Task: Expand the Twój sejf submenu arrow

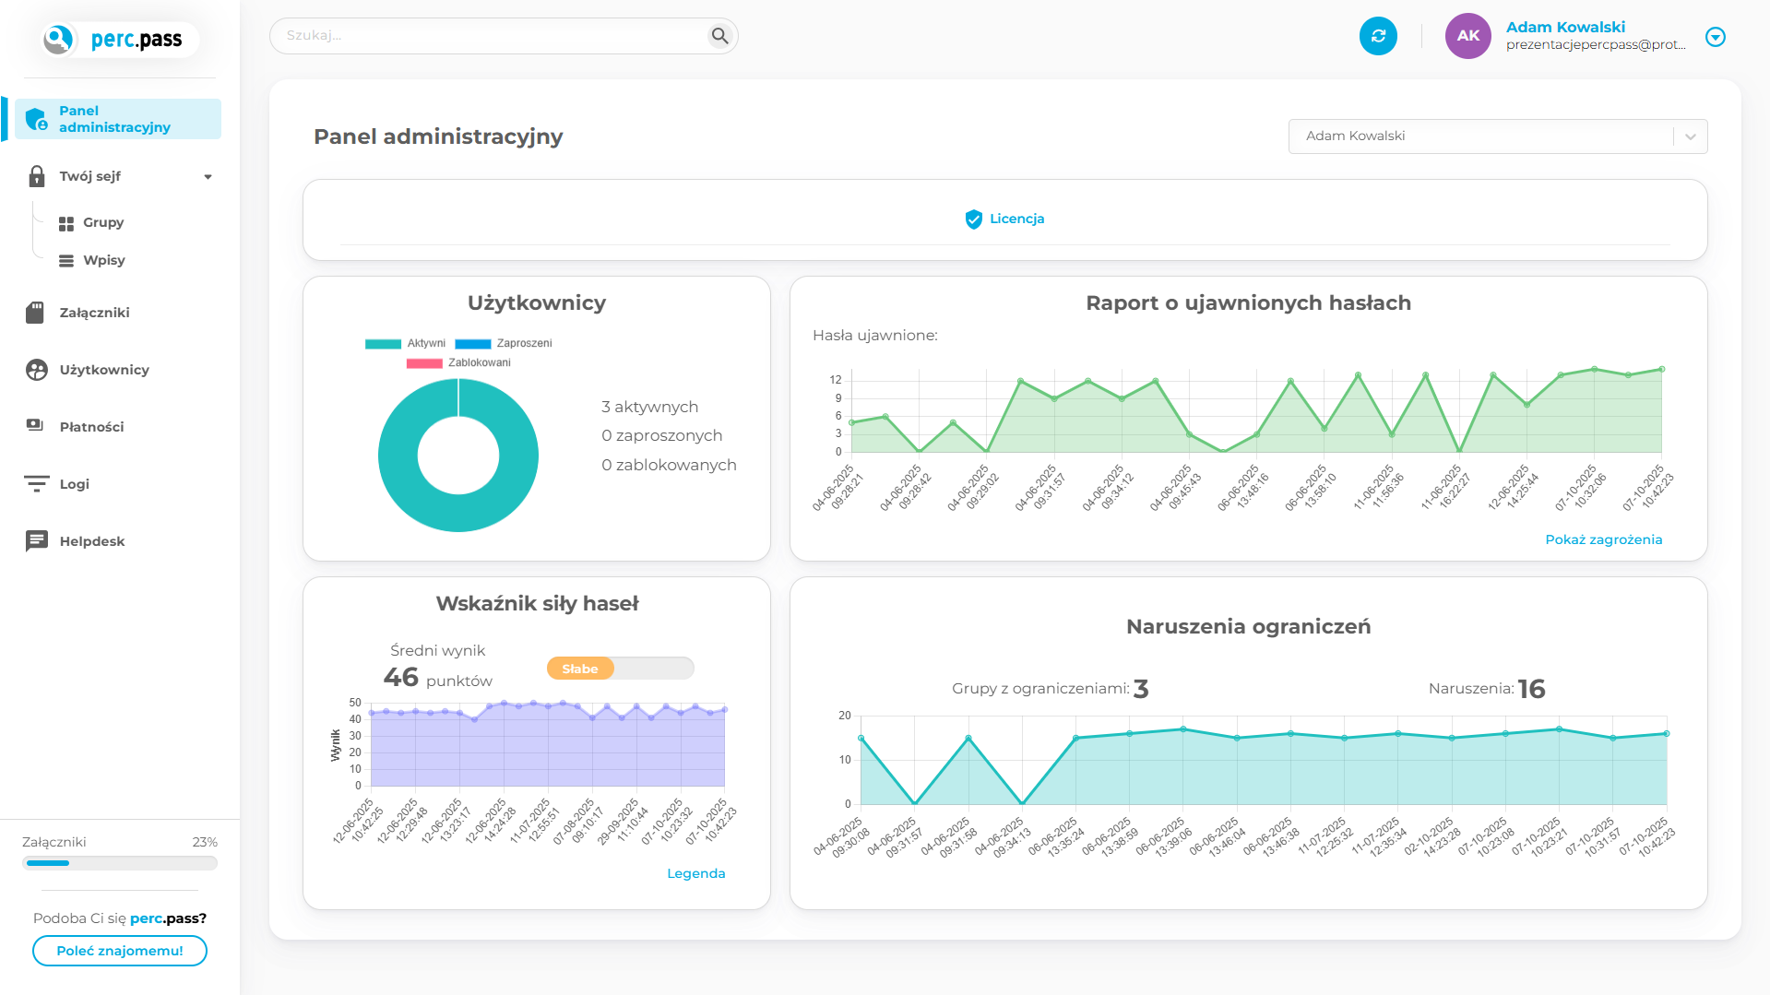Action: 208,176
